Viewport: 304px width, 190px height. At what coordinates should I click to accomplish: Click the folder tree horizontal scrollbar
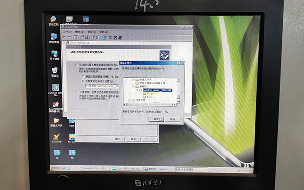150,105
